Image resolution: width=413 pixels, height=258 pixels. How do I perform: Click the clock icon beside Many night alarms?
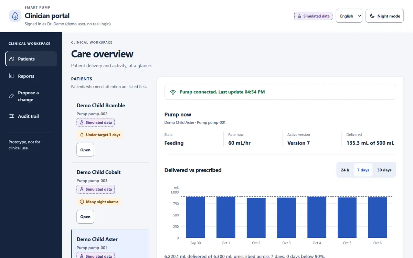82,202
